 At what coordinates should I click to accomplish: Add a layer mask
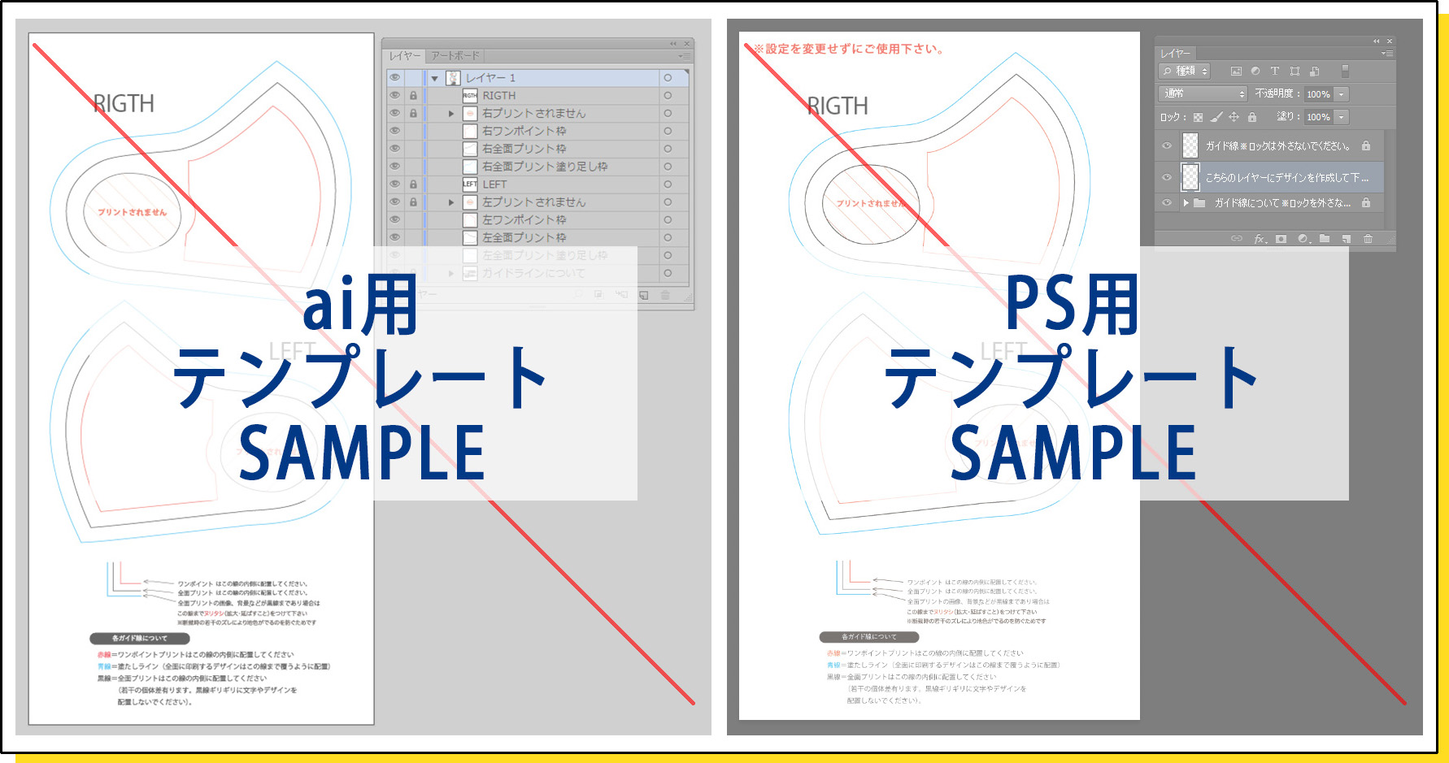1281,239
